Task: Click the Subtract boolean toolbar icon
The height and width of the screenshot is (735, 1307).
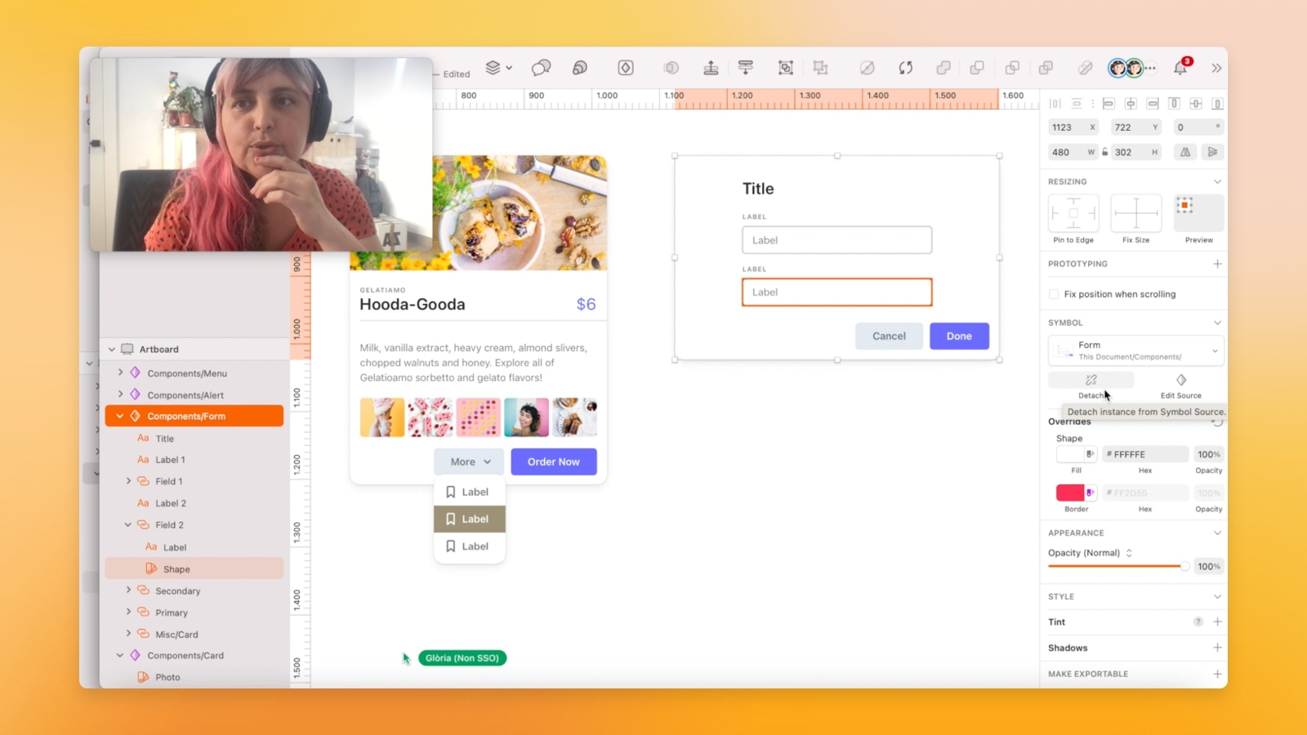Action: coord(977,68)
